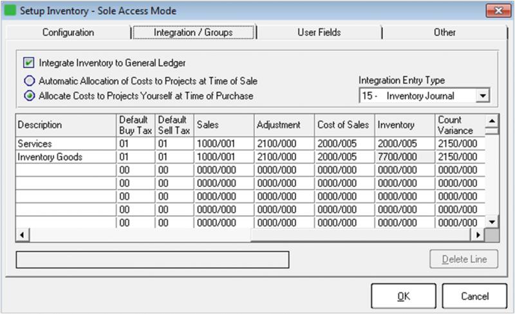
Task: Select Automatic Allocation of Costs radio button
Action: (x=29, y=81)
